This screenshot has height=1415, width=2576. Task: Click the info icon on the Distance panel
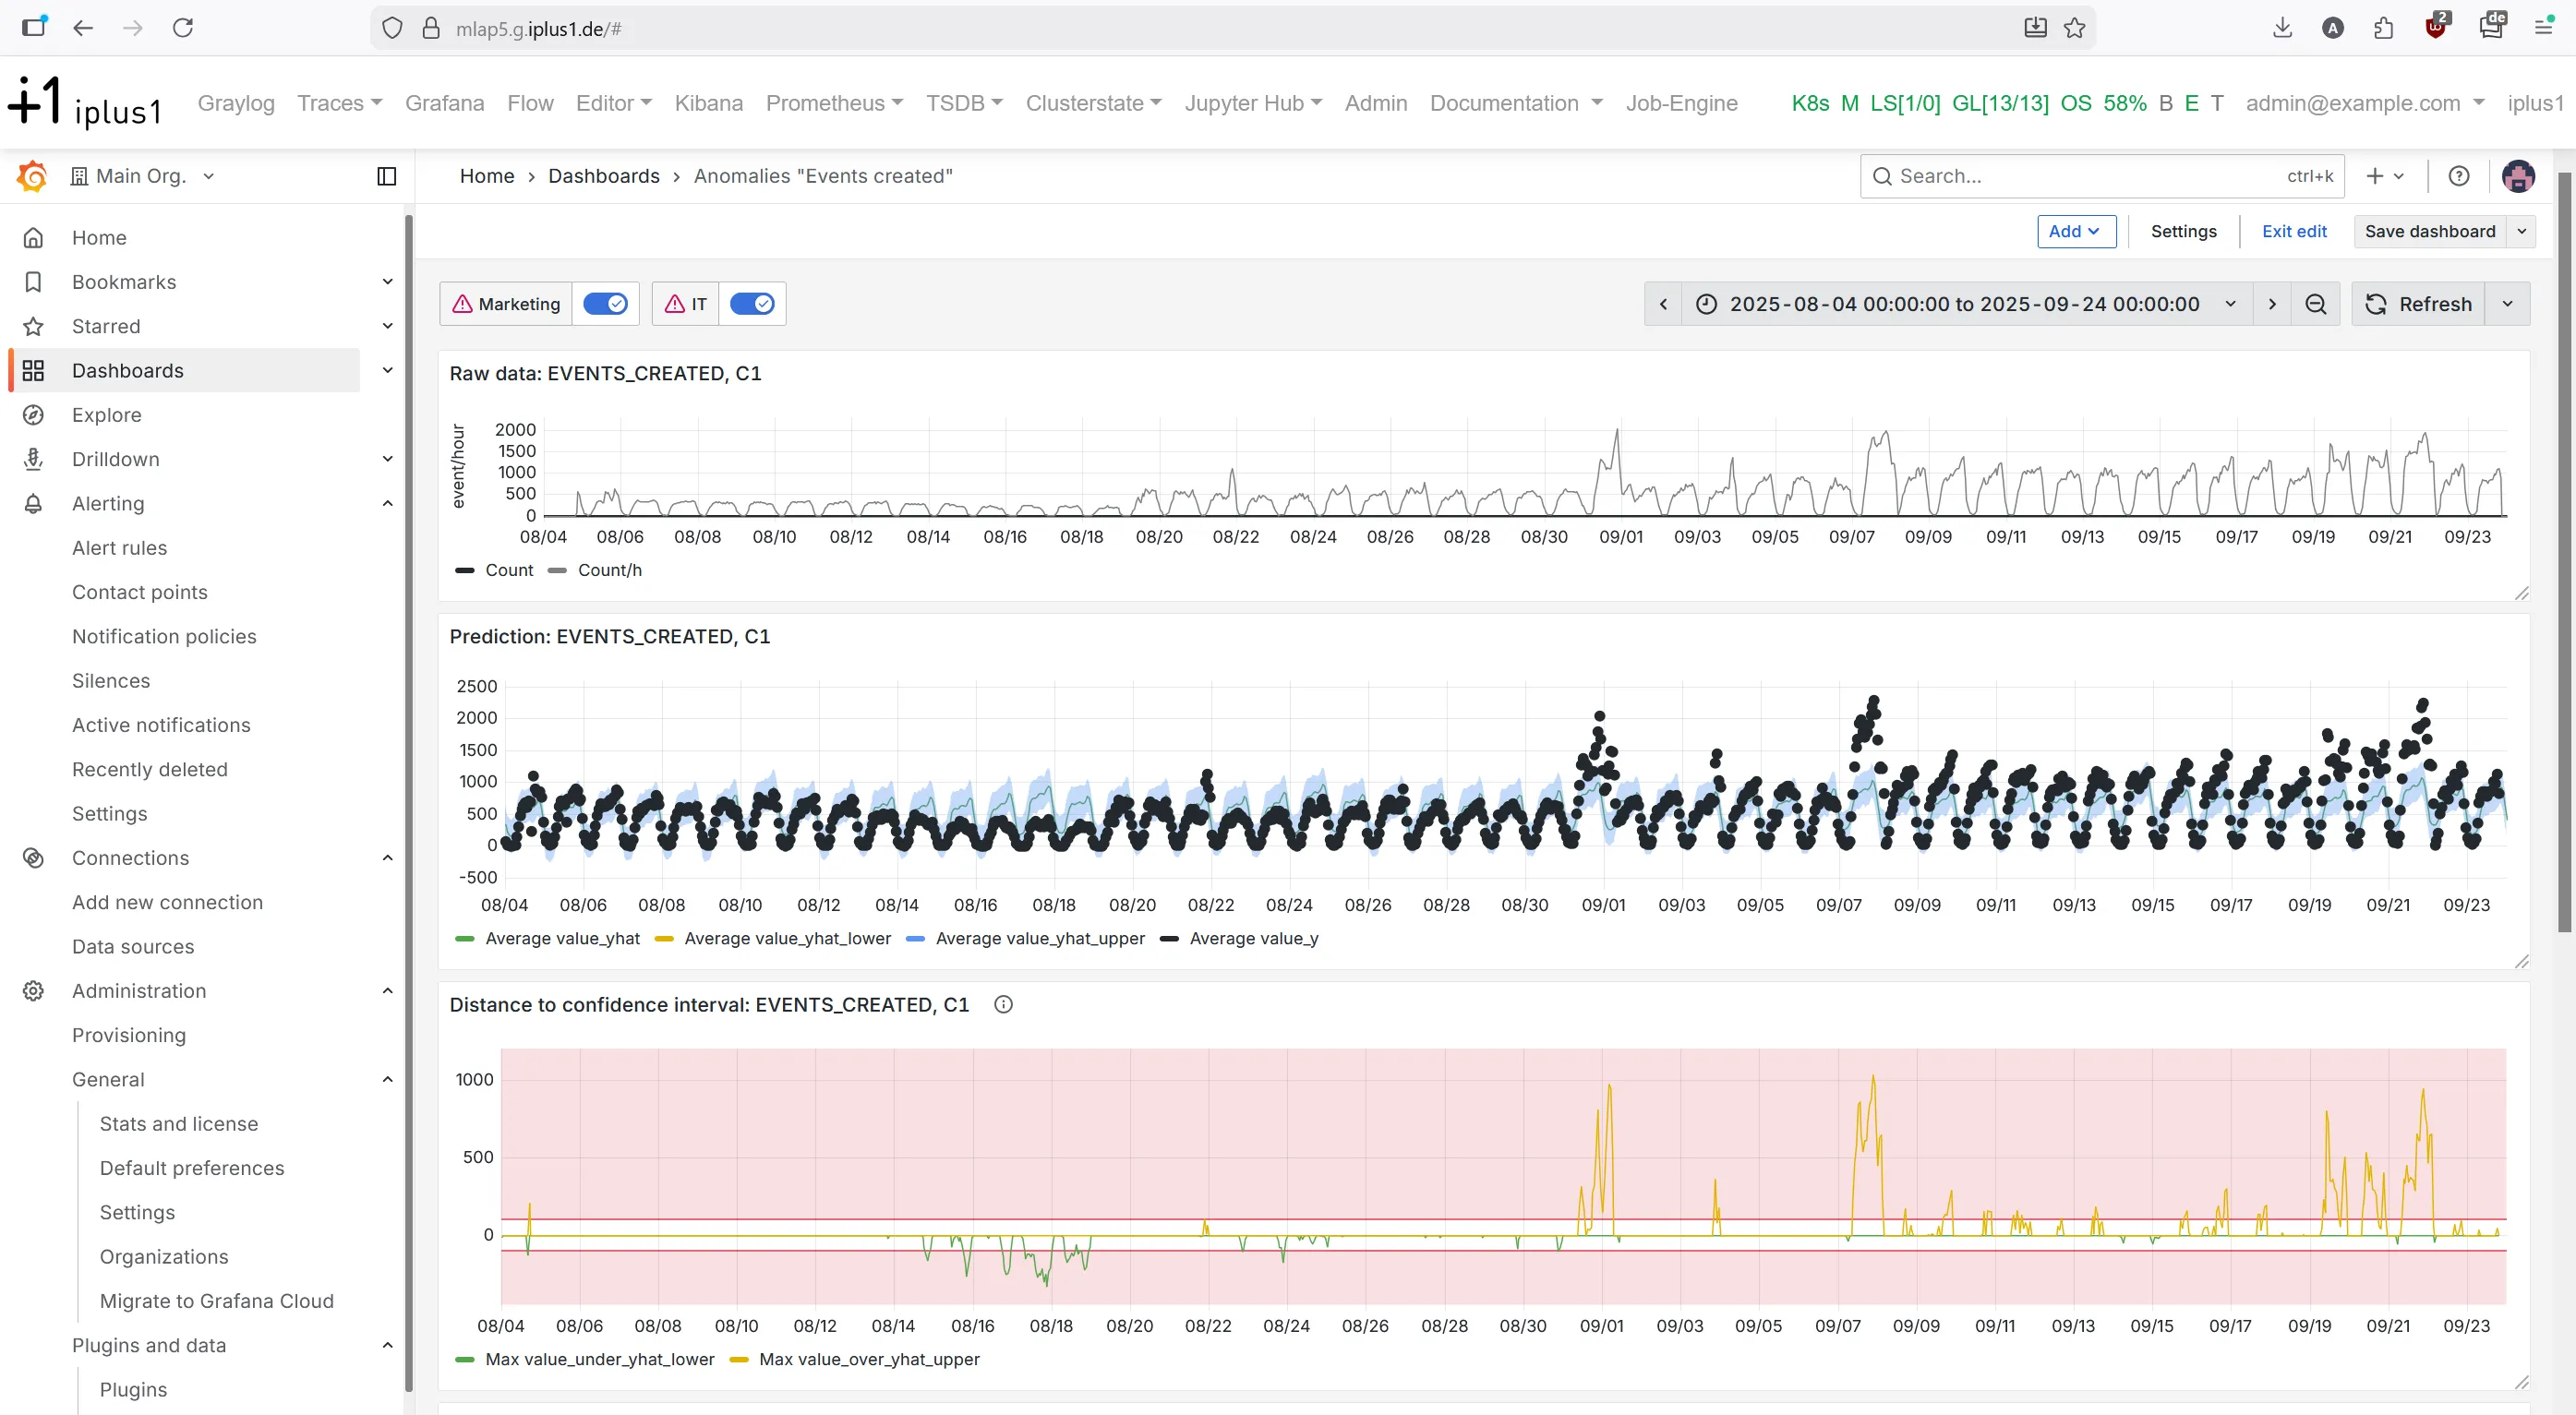pyautogui.click(x=1002, y=1004)
